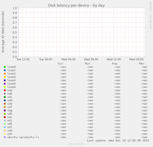Click the lavender ubuntu-vg/ubuntu-lv swatch
The image size is (153, 147).
(x=5, y=137)
